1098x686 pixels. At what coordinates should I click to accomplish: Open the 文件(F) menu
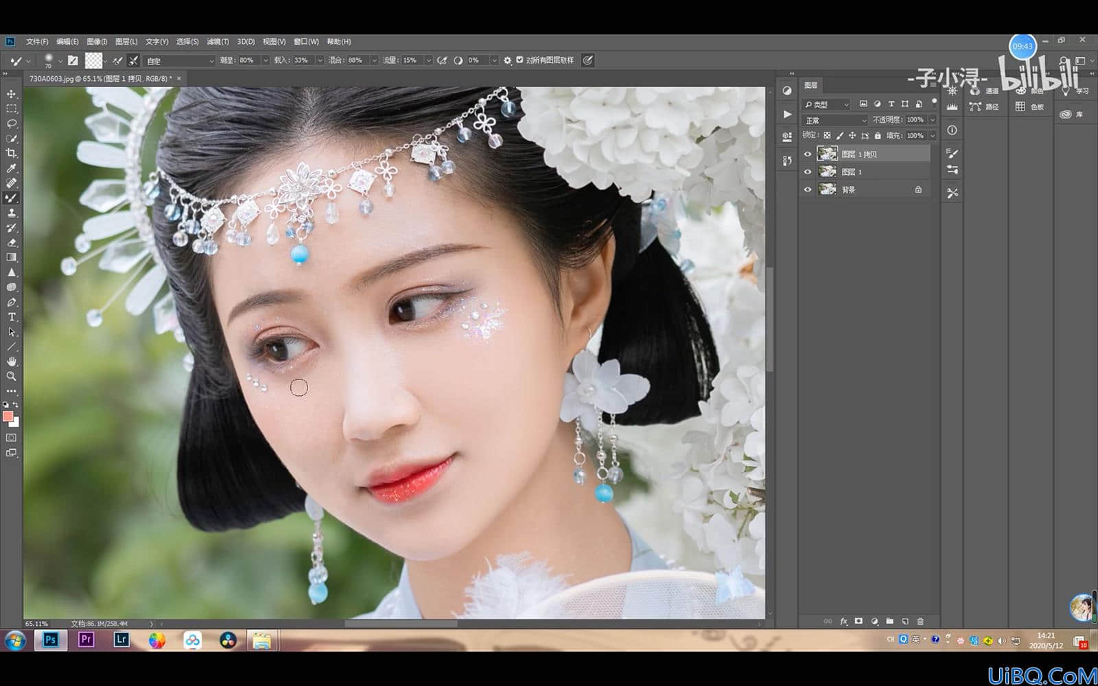coord(37,42)
